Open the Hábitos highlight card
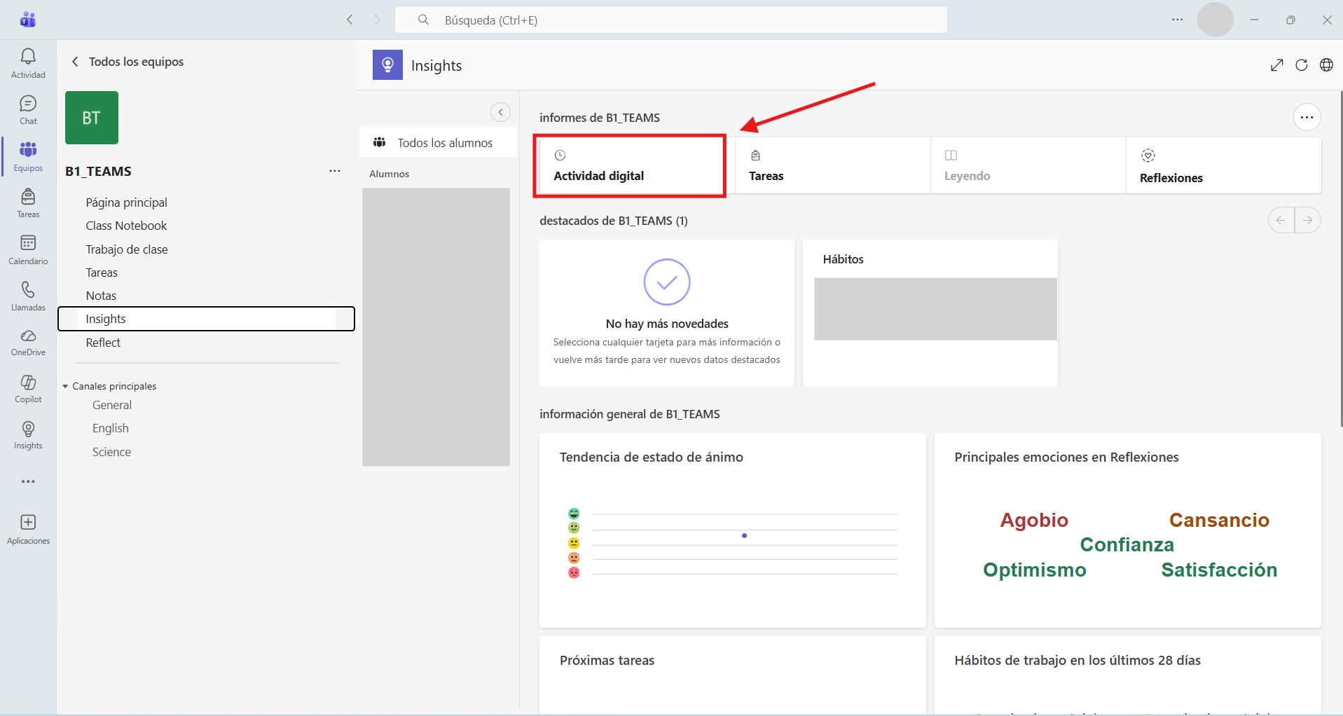1343x716 pixels. pos(930,313)
